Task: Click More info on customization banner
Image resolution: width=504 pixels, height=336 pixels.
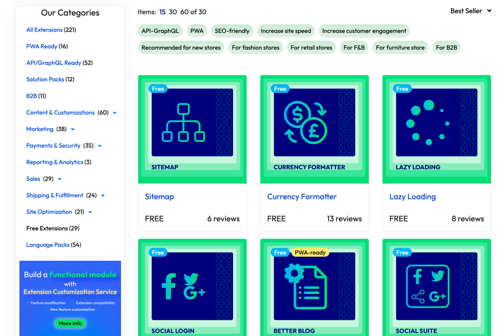Action: [70, 323]
